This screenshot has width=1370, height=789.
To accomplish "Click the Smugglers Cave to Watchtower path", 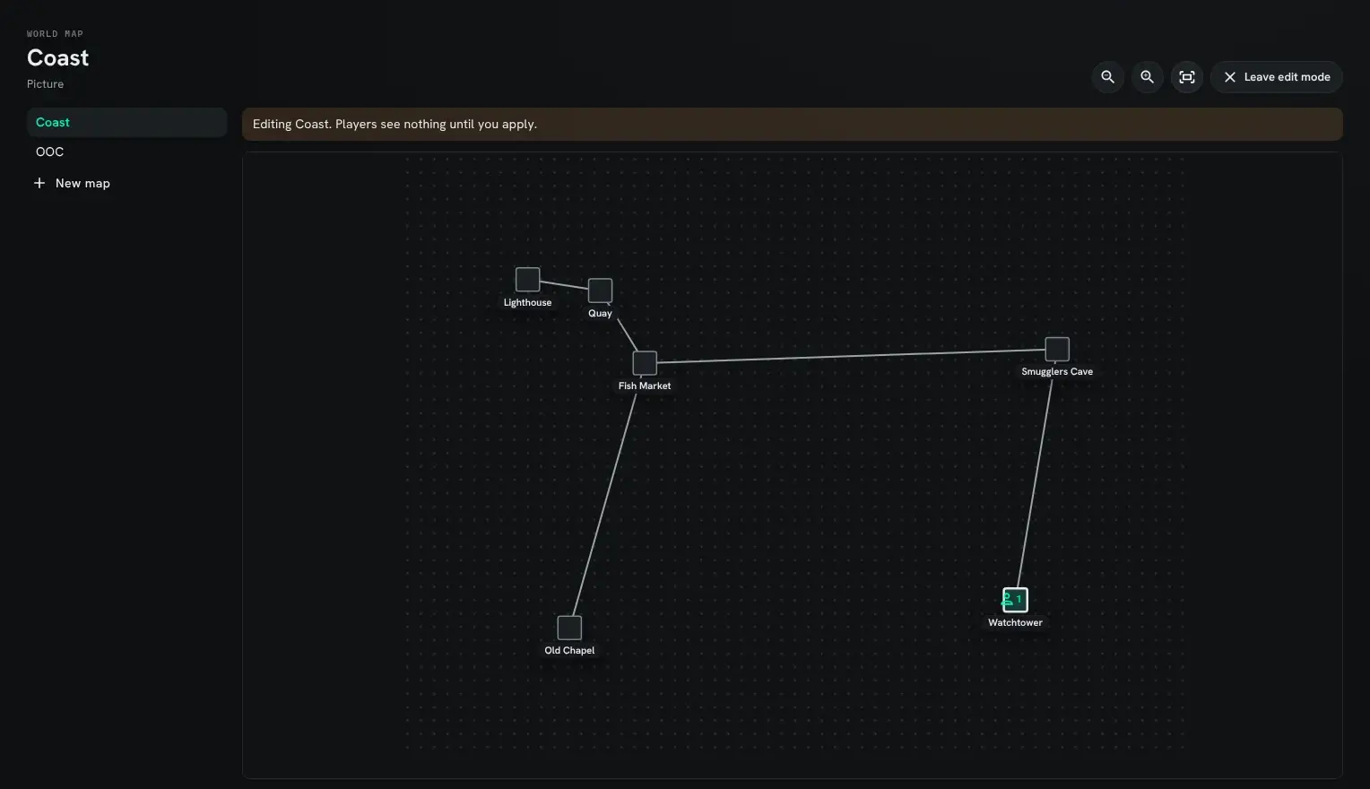I will coord(1035,482).
